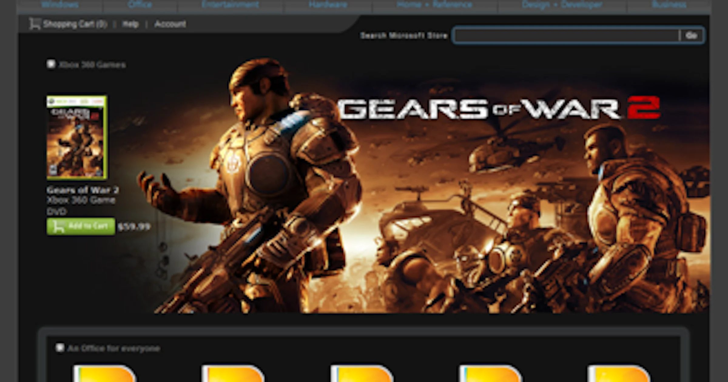Click the large Gears of War 2 banner logo
The width and height of the screenshot is (728, 382).
[x=499, y=109]
